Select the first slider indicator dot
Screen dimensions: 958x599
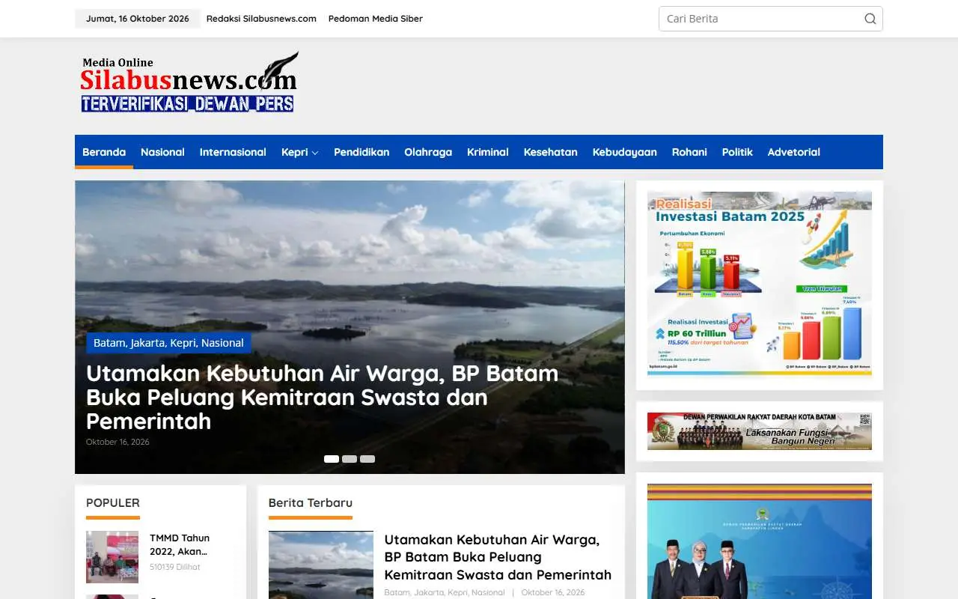pos(332,459)
